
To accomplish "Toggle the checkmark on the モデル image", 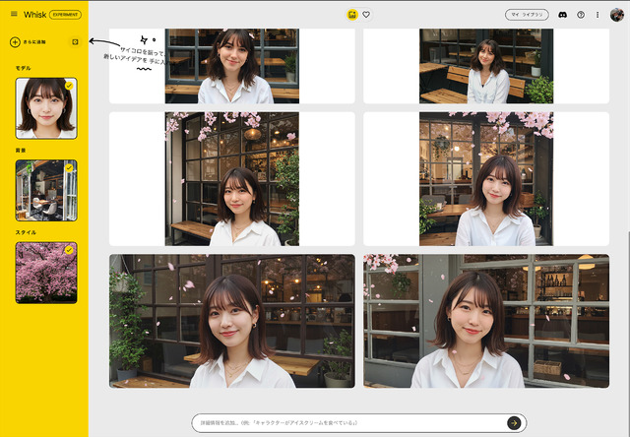I will point(69,86).
